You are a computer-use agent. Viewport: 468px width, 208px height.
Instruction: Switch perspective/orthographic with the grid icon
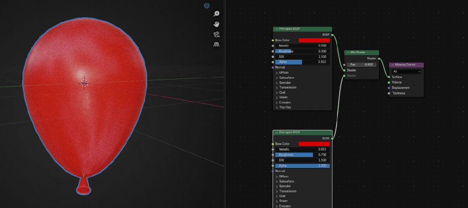click(216, 44)
